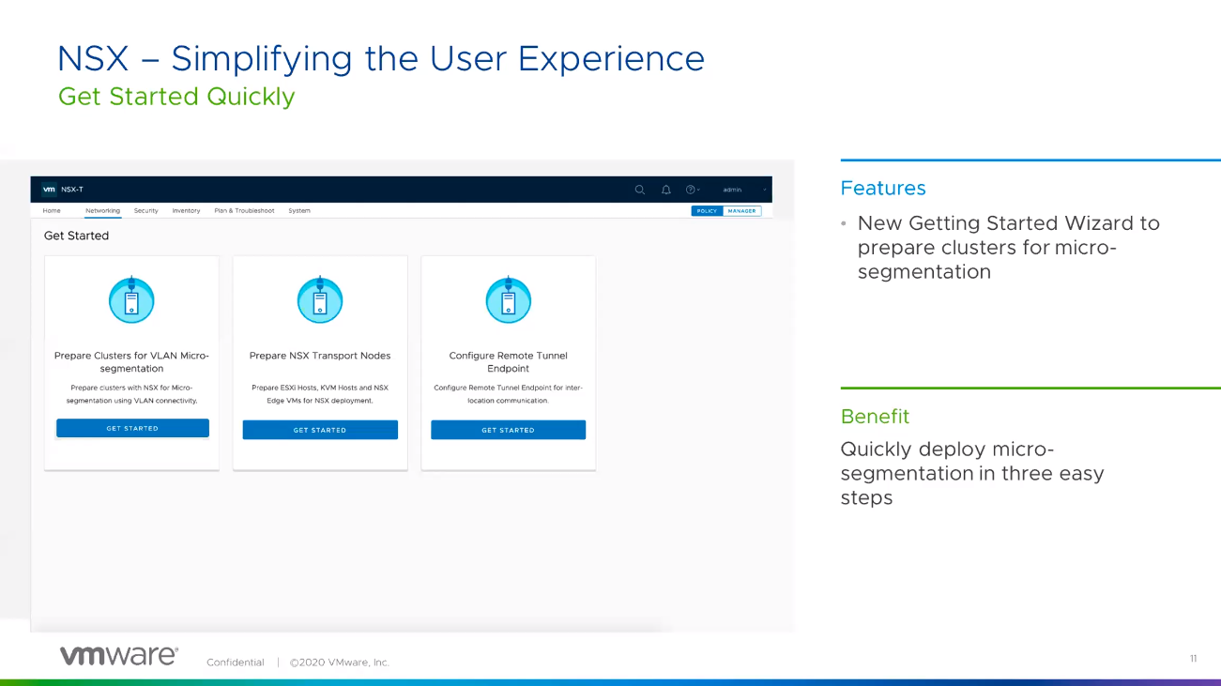
Task: Switch to Plan & Troubleshoot tab
Action: [244, 211]
